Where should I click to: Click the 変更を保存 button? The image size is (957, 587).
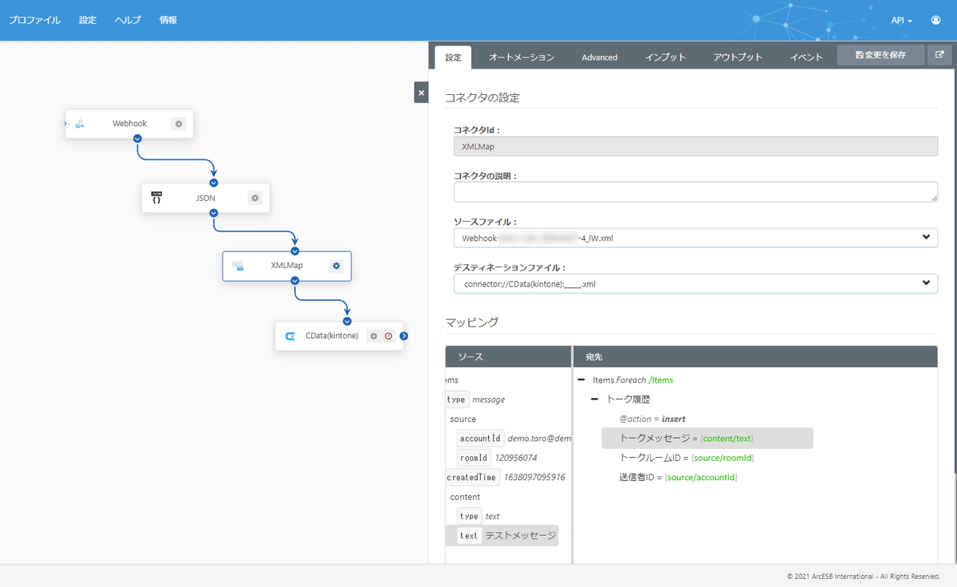(x=880, y=55)
